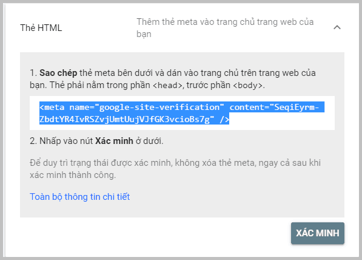Click the google-site-verification text in the code
362x260 pixels.
pos(159,107)
